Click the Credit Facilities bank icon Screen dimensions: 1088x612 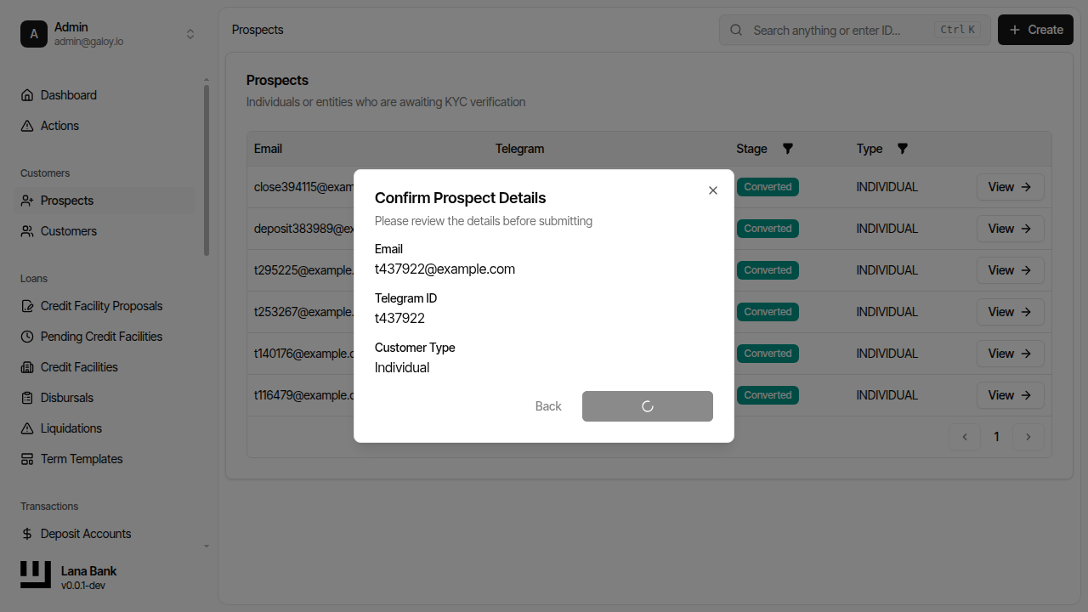tap(28, 367)
